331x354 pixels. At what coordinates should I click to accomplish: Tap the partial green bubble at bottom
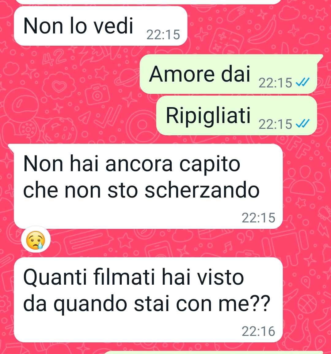214,352
